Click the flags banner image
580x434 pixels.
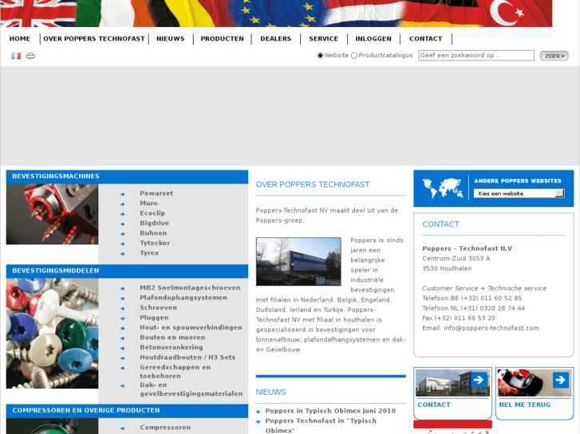(x=276, y=14)
